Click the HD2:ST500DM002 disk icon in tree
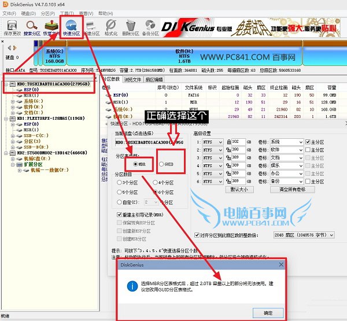This screenshot has width=347, height=321. tap(13, 153)
